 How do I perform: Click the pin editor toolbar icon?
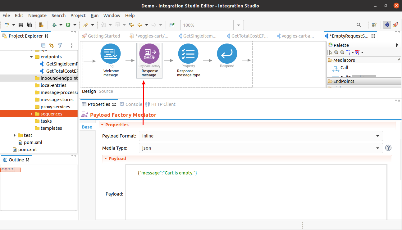click(172, 25)
